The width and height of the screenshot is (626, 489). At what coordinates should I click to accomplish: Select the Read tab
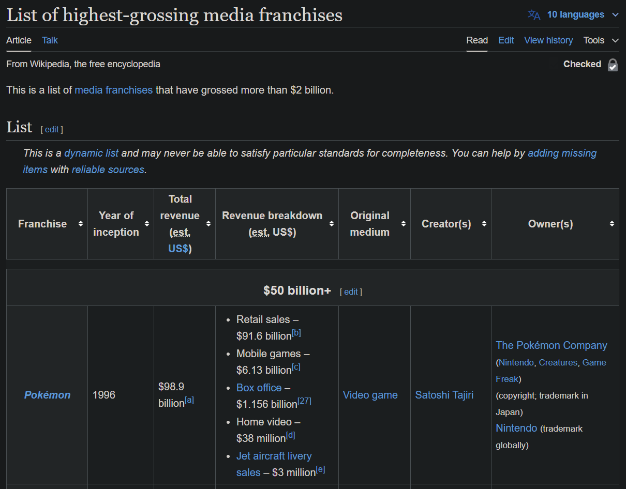click(x=477, y=40)
